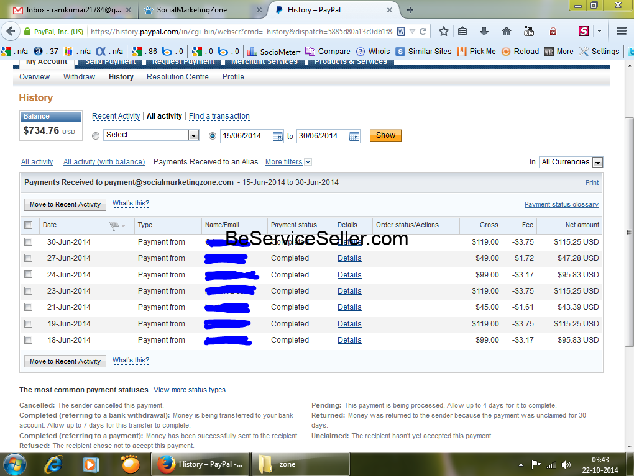The height and width of the screenshot is (476, 634).
Task: Open toolbar Settings wrench
Action: click(x=599, y=52)
